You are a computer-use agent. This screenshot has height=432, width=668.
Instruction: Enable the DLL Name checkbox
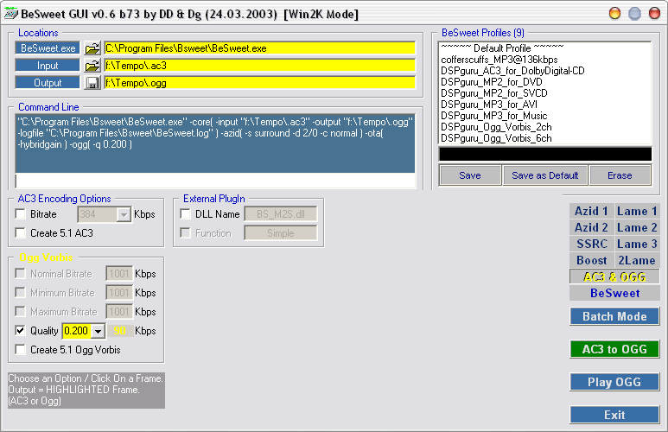click(185, 214)
